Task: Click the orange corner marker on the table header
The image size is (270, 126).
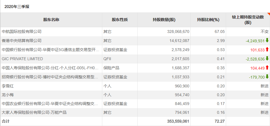Action: 269,14
